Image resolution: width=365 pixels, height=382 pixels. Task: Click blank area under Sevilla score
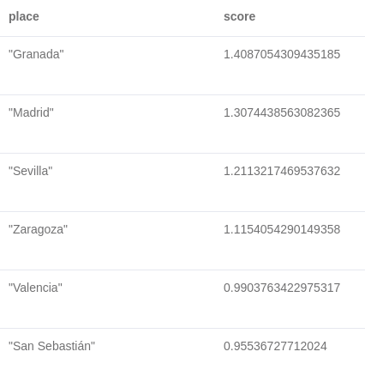click(282, 195)
